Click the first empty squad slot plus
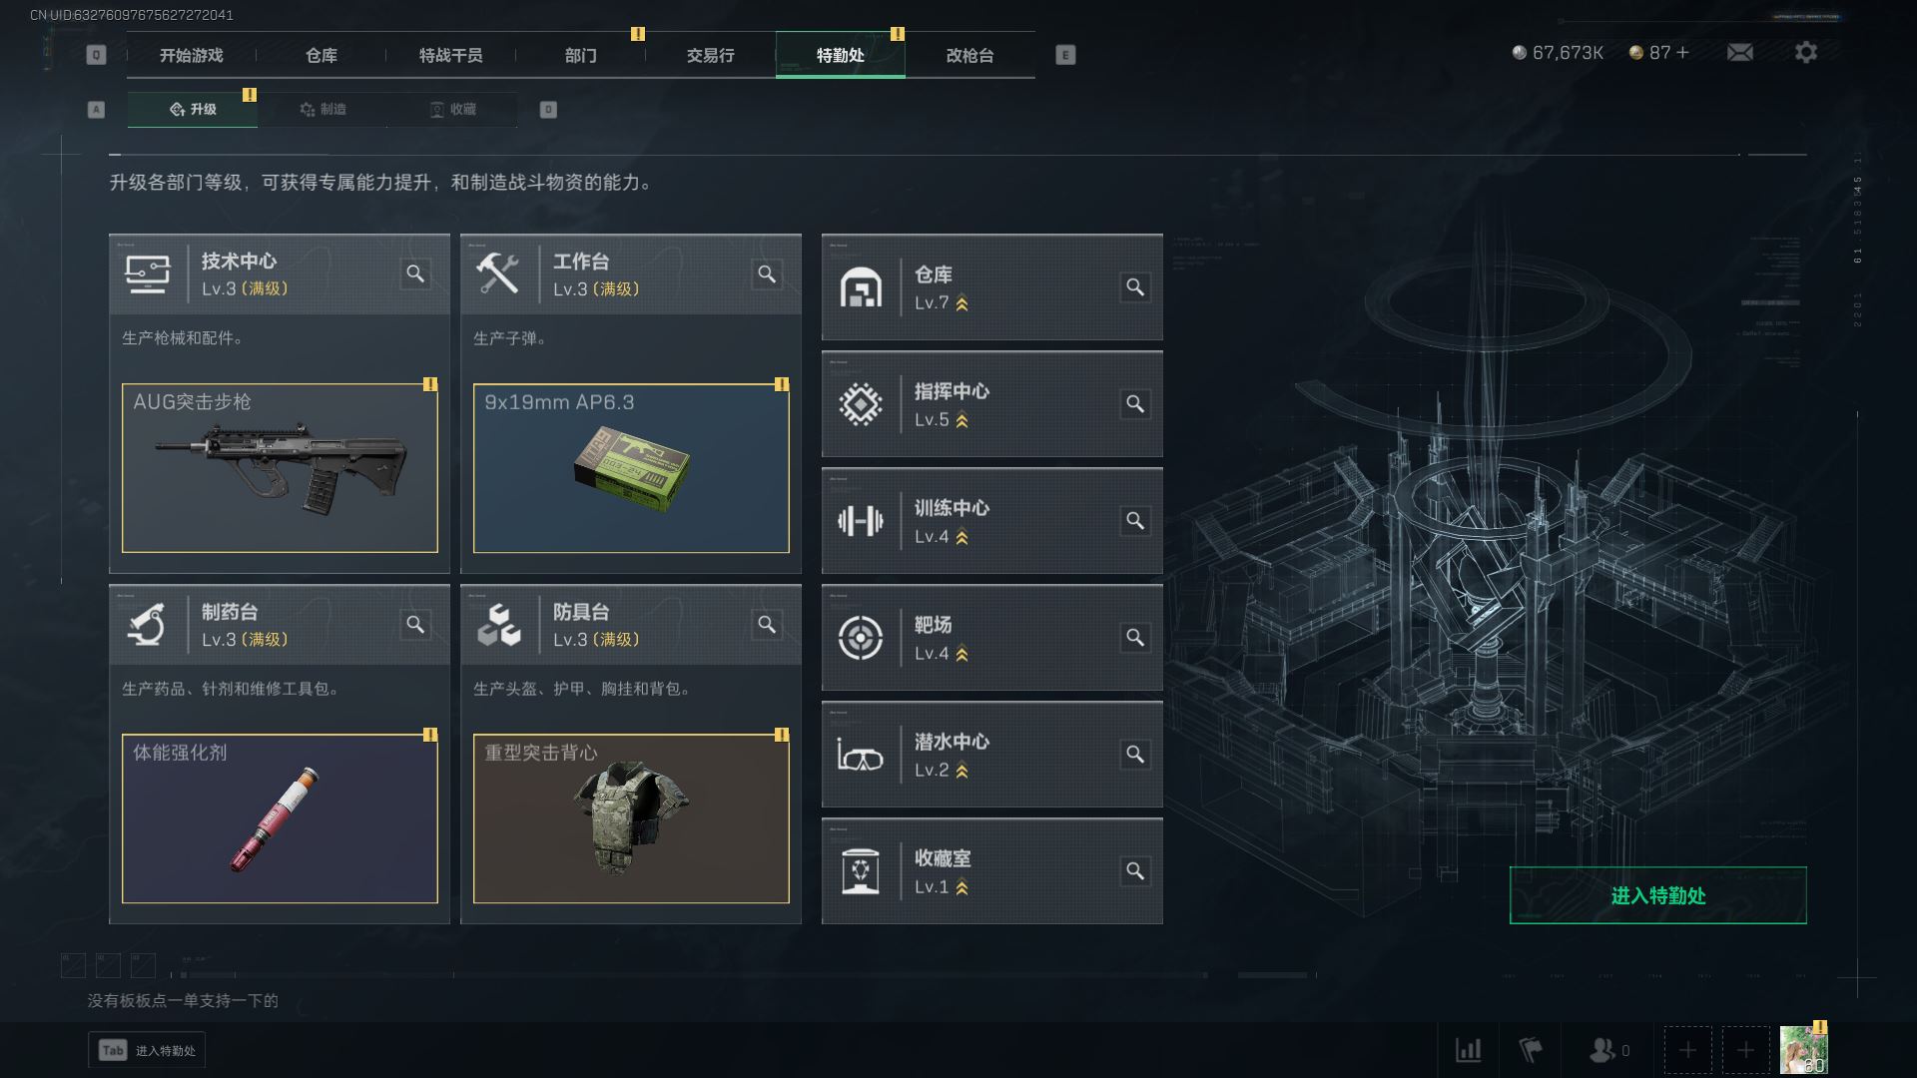Viewport: 1917px width, 1078px height. tap(1687, 1050)
